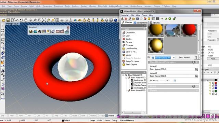Screen dimensions: 219x123
Task: Select the coastal landscape environment thumbnail
Action: point(172,30)
